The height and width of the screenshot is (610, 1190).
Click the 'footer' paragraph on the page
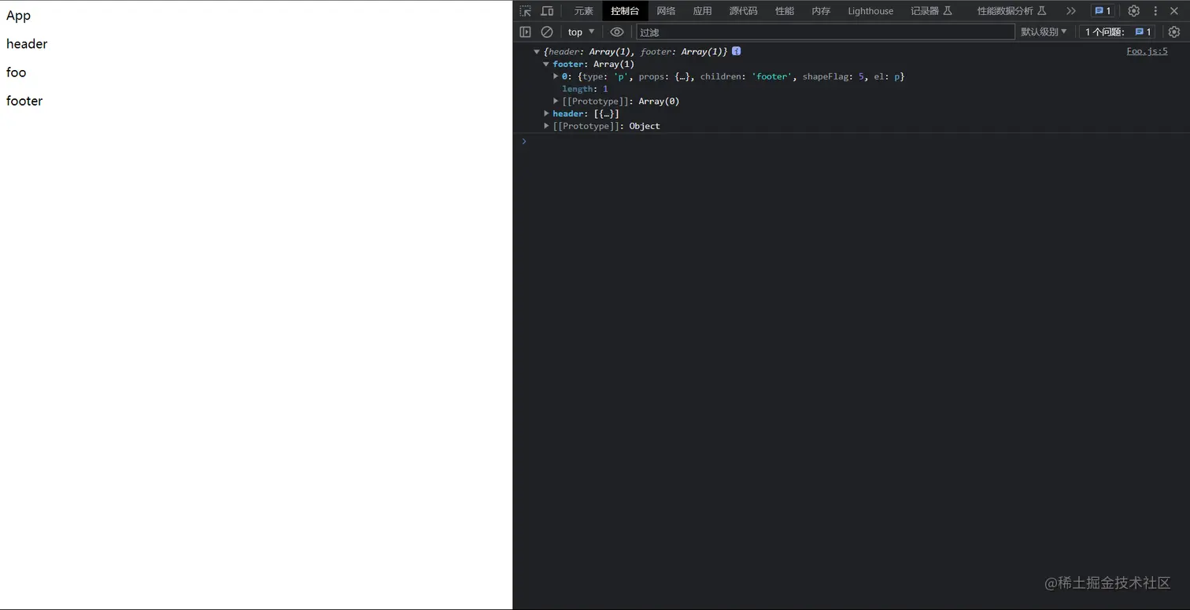point(24,101)
